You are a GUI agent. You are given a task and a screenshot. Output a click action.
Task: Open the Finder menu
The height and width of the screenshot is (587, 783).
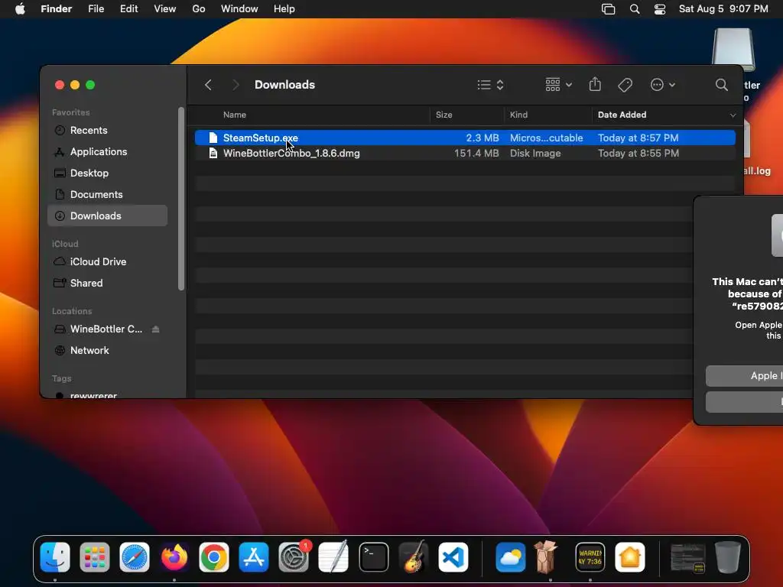click(x=56, y=9)
